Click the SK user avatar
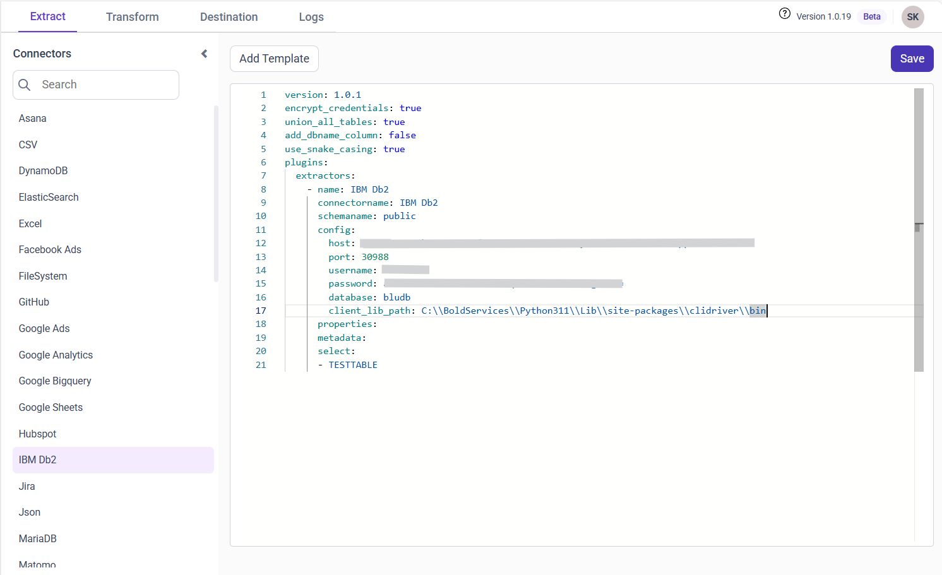 pos(912,17)
